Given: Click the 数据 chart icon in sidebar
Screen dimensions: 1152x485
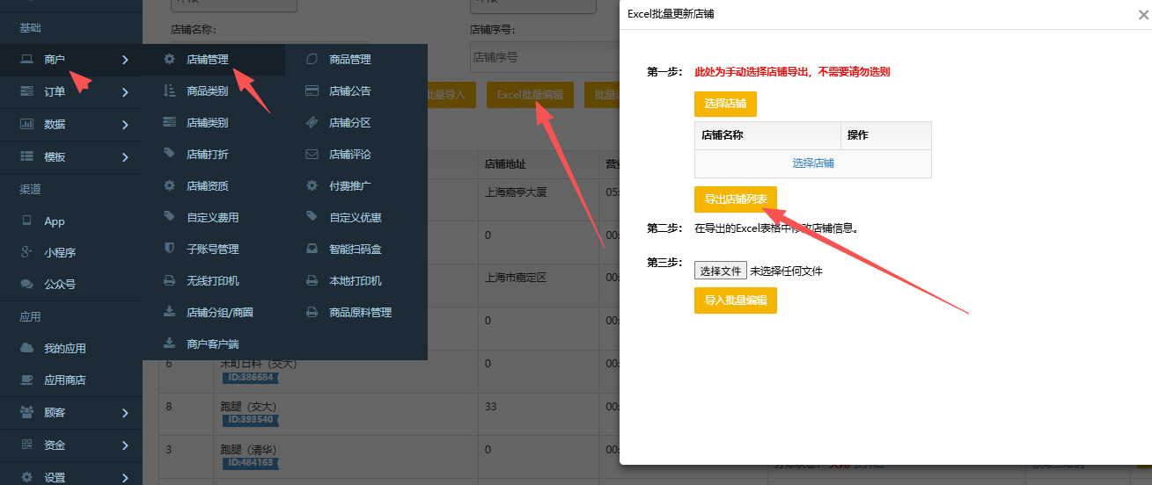Looking at the screenshot, I should tap(26, 124).
